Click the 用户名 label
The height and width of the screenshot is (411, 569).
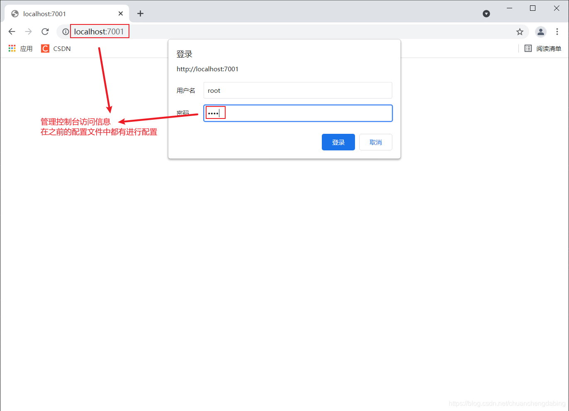tap(186, 91)
